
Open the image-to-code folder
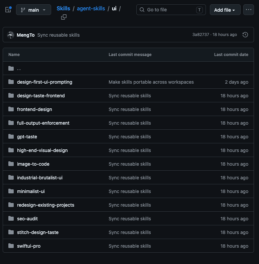point(33,164)
